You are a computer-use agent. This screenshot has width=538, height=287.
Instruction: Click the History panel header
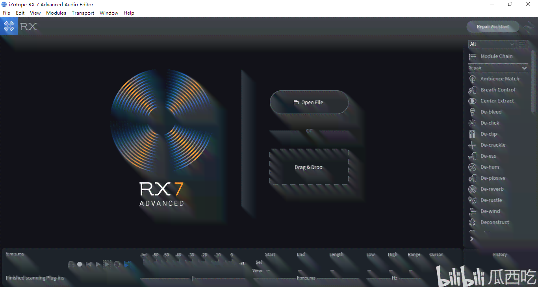point(499,255)
